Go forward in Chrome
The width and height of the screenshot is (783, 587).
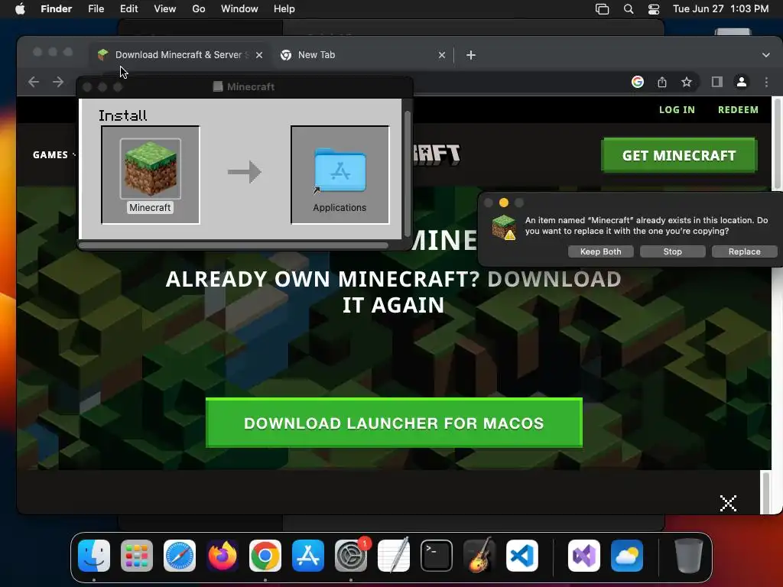[58, 82]
